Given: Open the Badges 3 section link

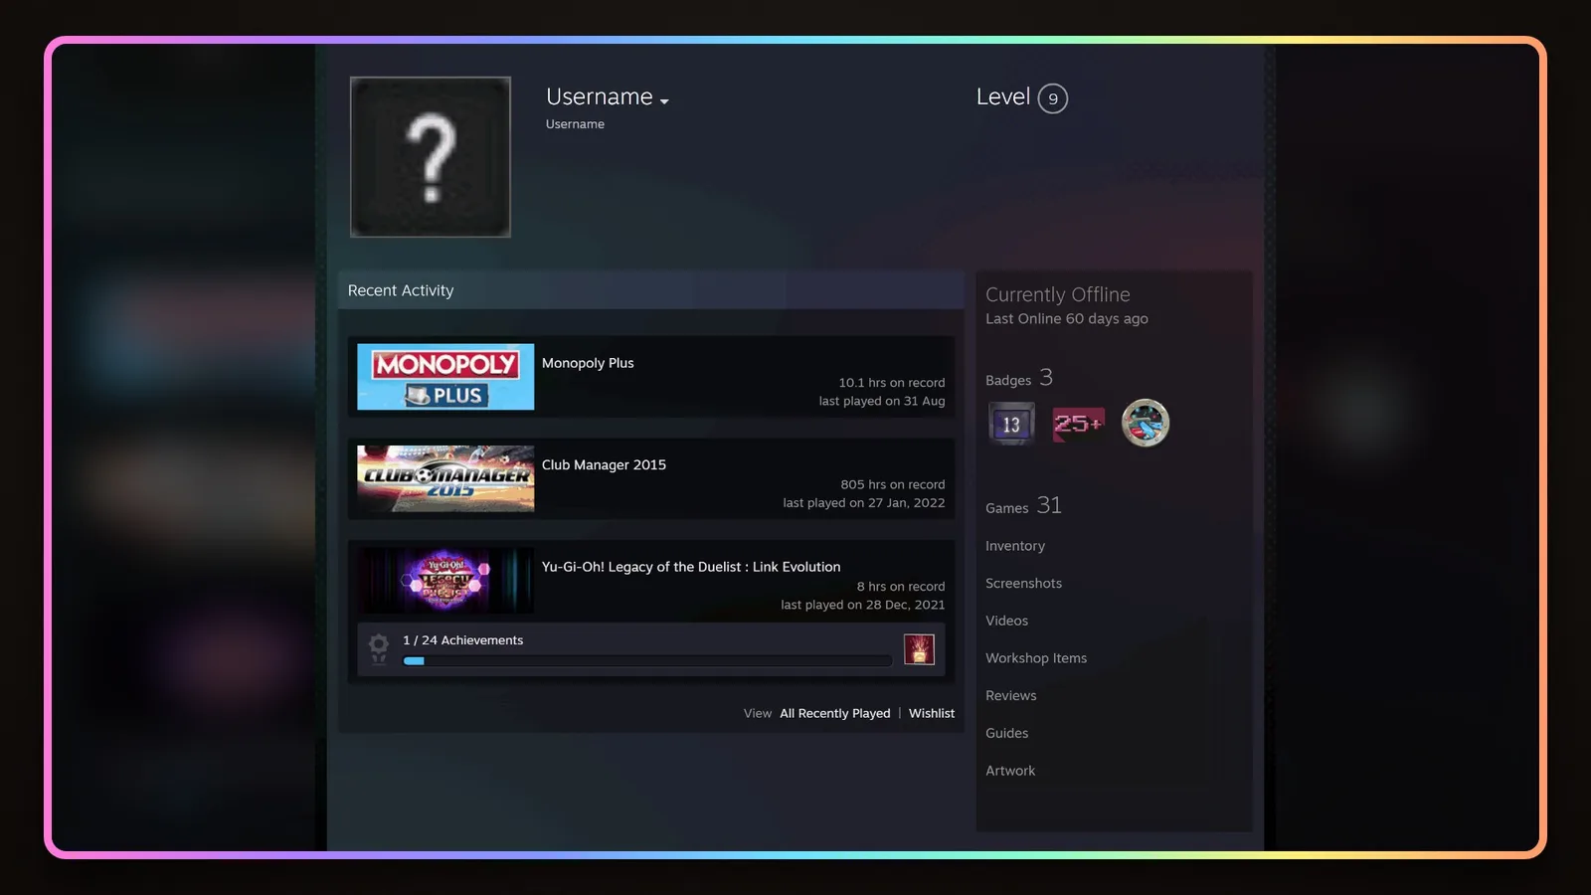Looking at the screenshot, I should tap(1019, 378).
